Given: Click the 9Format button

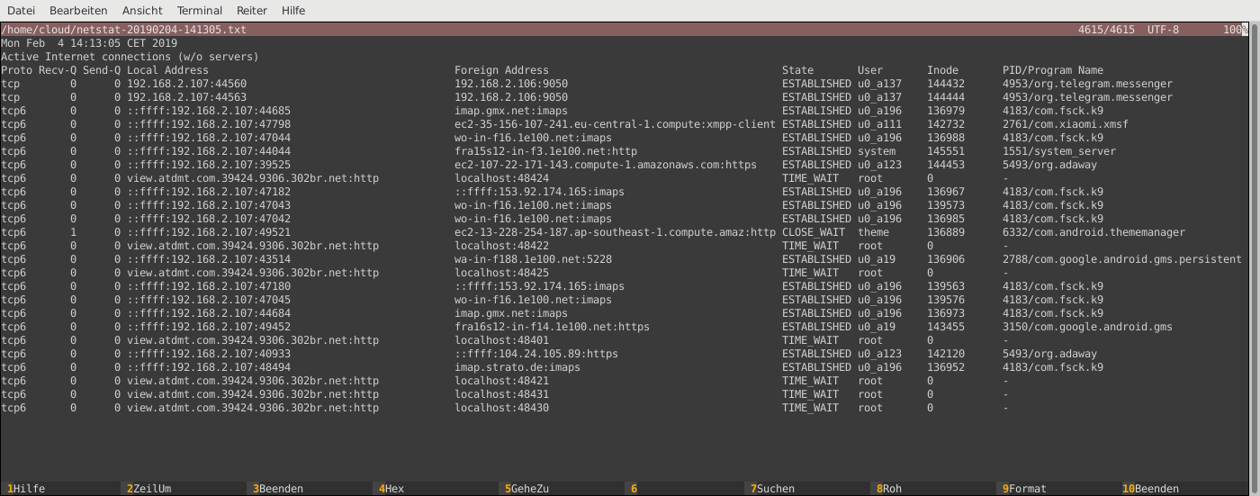Looking at the screenshot, I should point(1024,489).
